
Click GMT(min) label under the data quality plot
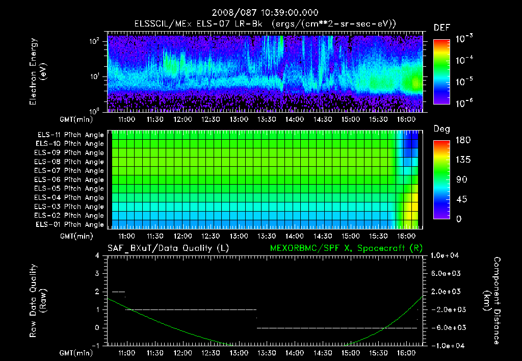pyautogui.click(x=76, y=353)
